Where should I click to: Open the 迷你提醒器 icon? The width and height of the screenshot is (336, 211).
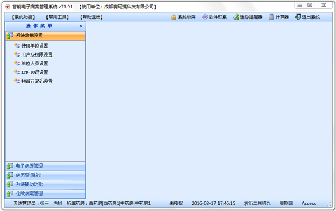pyautogui.click(x=236, y=17)
